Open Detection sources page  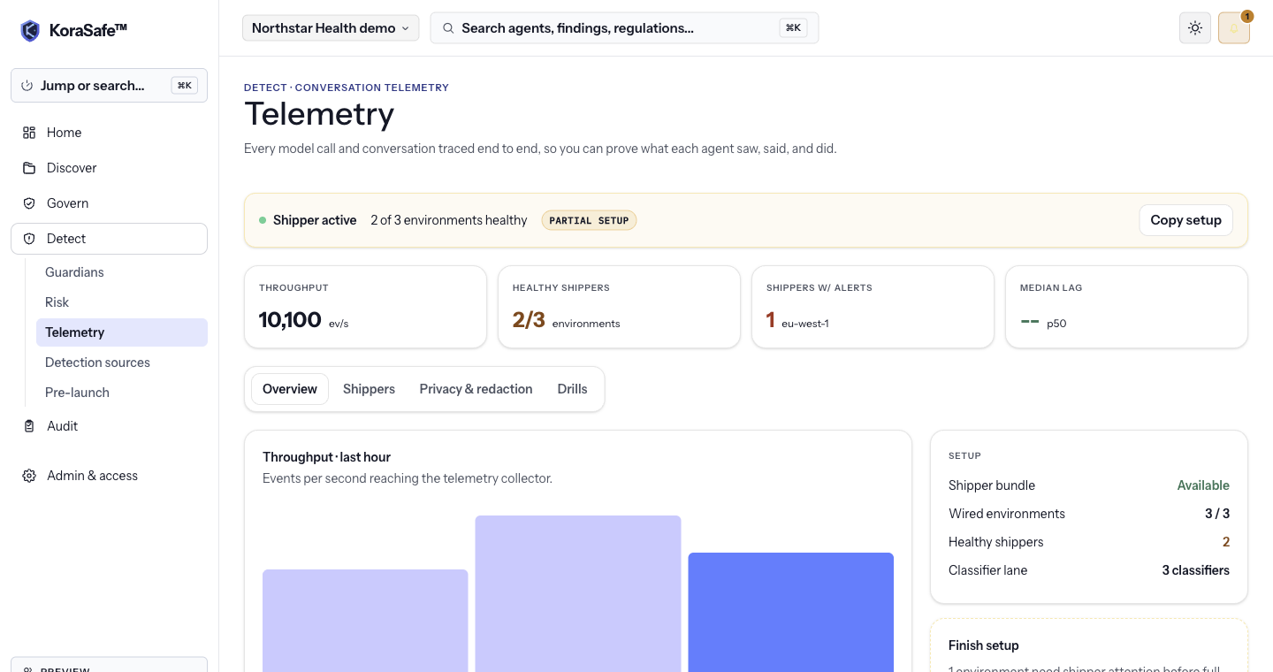[122, 363]
